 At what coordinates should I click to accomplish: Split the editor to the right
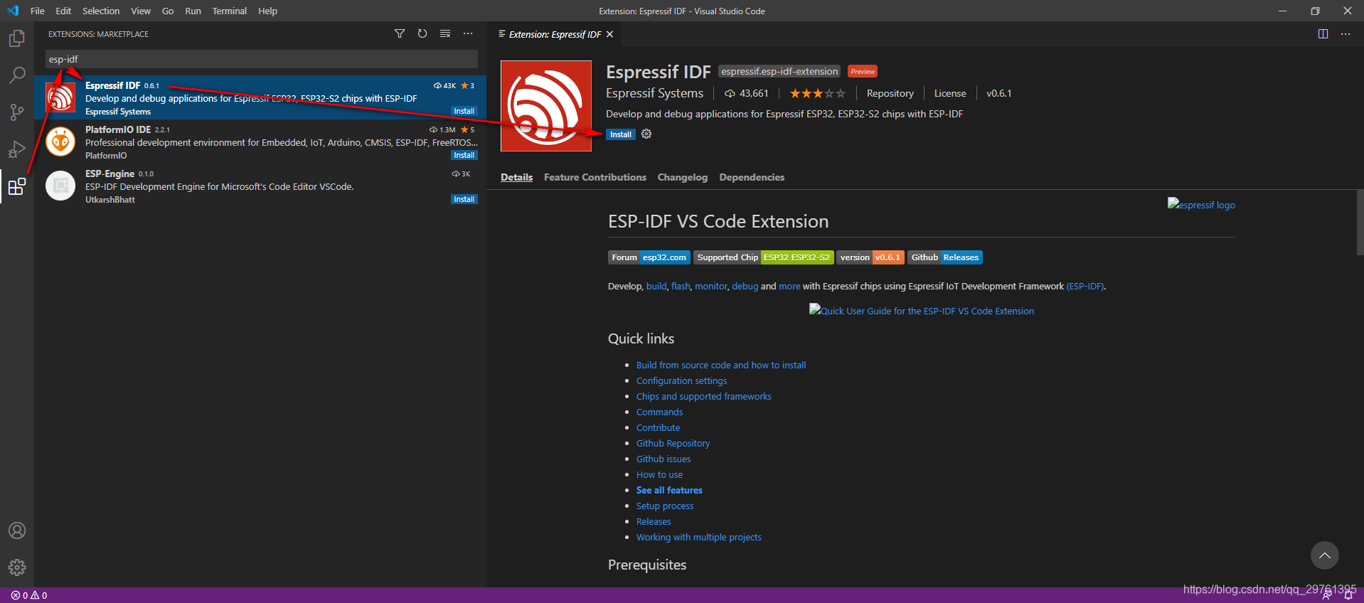[x=1323, y=33]
